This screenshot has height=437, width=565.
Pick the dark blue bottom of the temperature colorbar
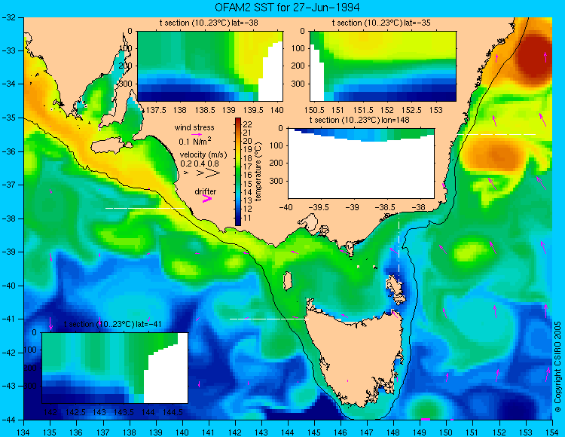tap(238, 222)
